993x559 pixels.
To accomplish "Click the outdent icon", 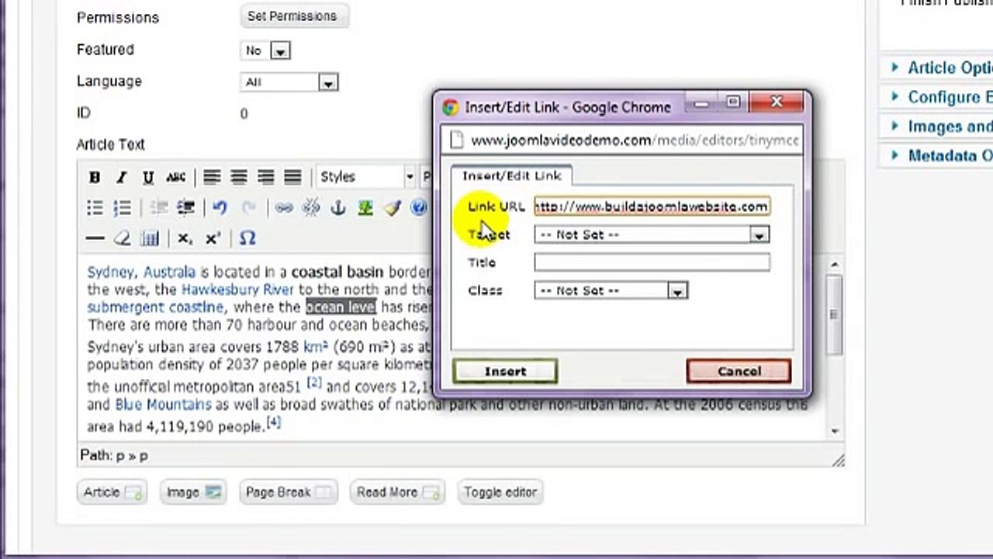I will pyautogui.click(x=158, y=208).
